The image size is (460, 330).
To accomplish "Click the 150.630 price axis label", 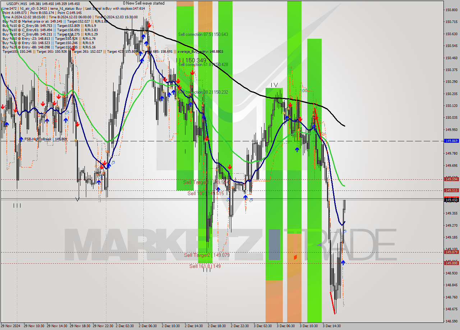I will point(451,34).
